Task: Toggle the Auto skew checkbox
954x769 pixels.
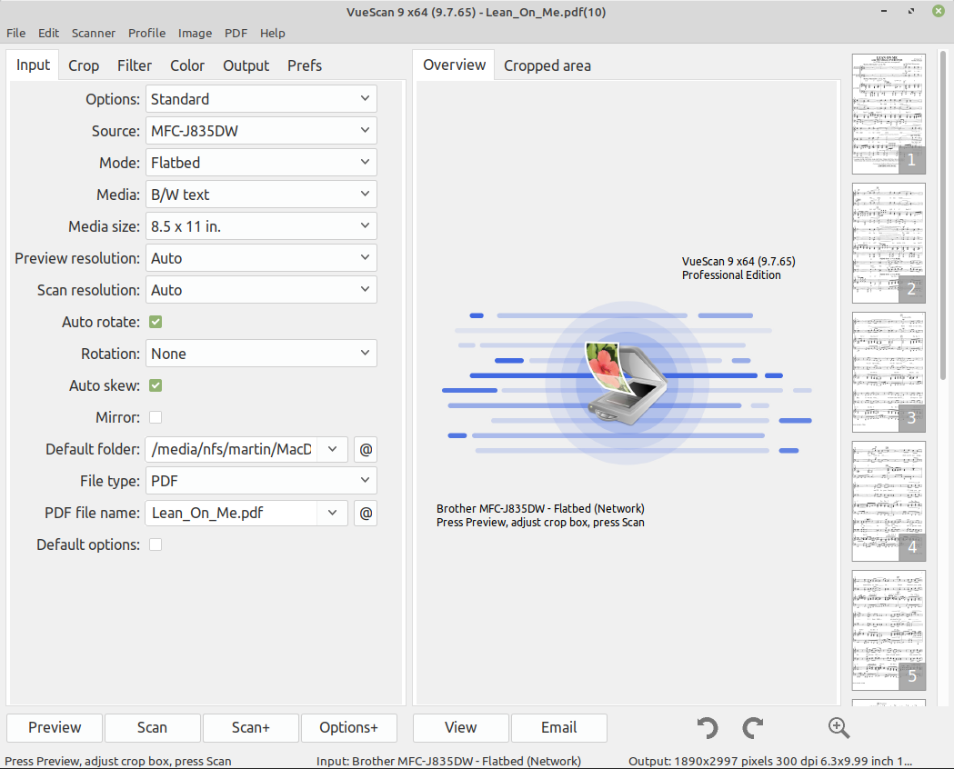Action: [156, 385]
